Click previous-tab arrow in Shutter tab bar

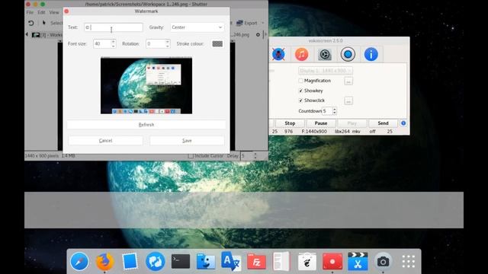27,34
